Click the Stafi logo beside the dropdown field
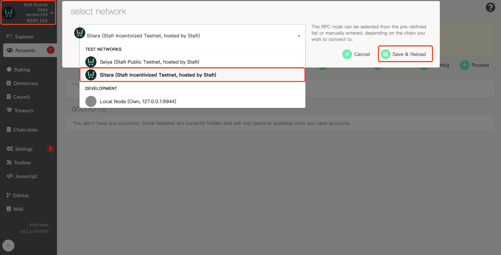501x255 pixels. coord(80,33)
